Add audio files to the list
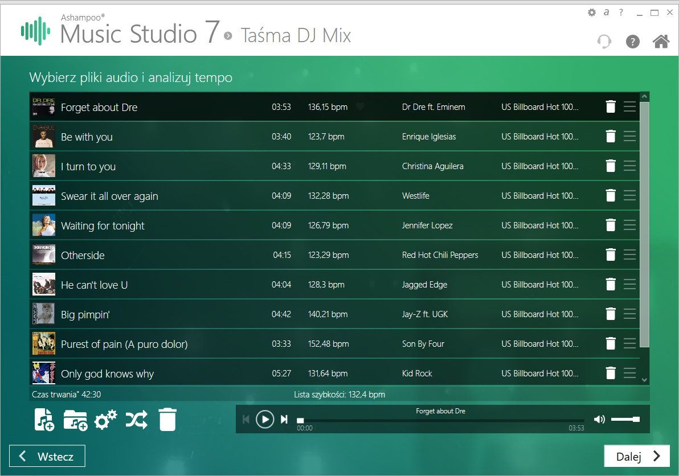The height and width of the screenshot is (476, 679). point(44,420)
